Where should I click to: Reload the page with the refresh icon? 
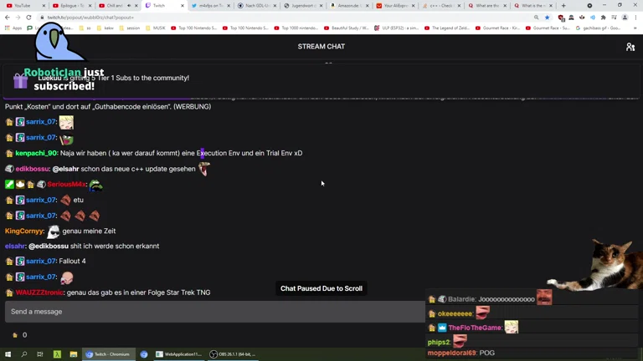coord(30,17)
